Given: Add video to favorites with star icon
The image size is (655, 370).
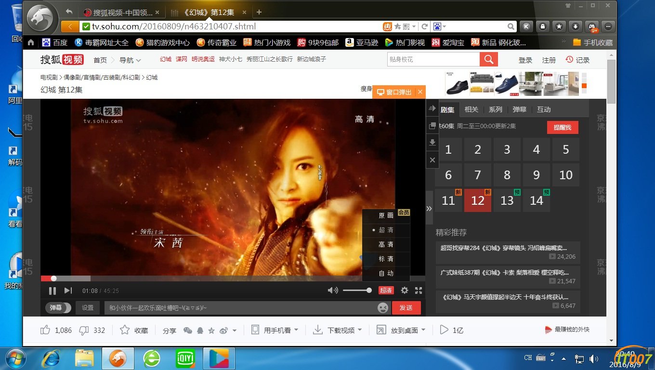Looking at the screenshot, I should click(x=125, y=330).
